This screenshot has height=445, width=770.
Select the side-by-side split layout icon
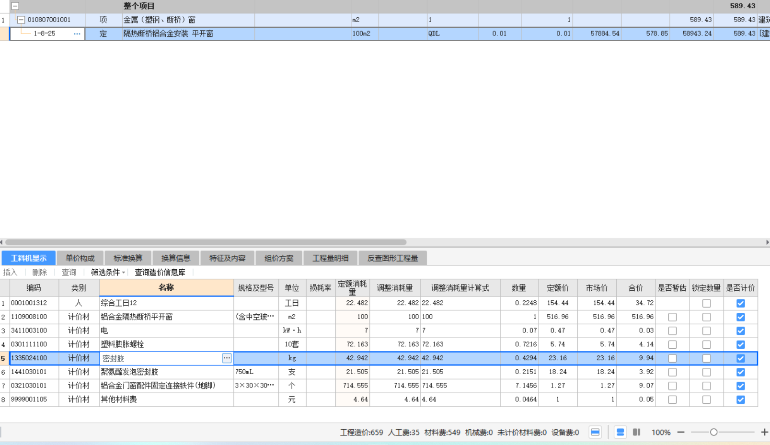(636, 432)
